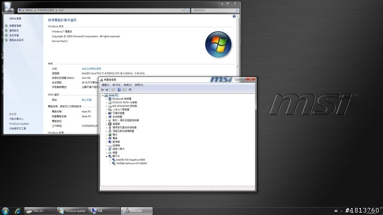Expand the Bluetooth radios node
The image size is (383, 215).
click(x=107, y=99)
